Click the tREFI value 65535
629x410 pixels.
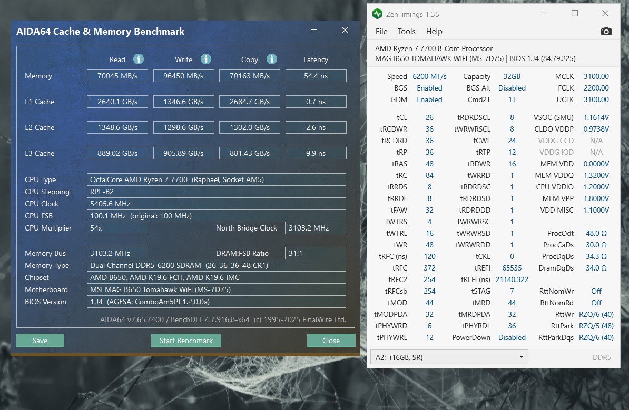click(x=512, y=268)
